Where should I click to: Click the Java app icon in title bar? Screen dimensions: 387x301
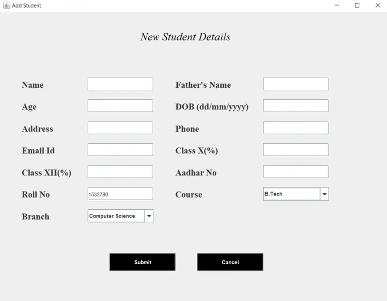point(7,6)
